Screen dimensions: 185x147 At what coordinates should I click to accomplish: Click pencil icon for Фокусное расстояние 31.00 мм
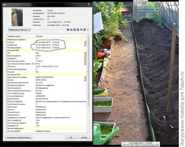[85, 61]
